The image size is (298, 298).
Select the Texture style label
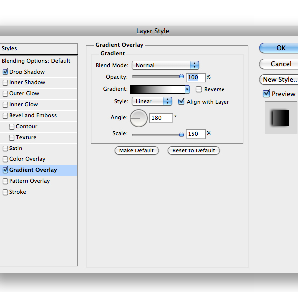(26, 137)
